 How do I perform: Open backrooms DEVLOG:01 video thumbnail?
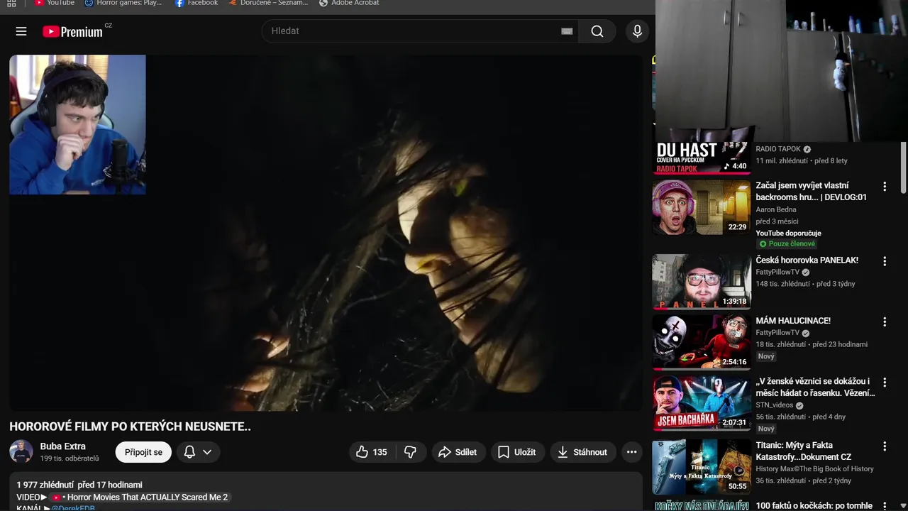702,207
